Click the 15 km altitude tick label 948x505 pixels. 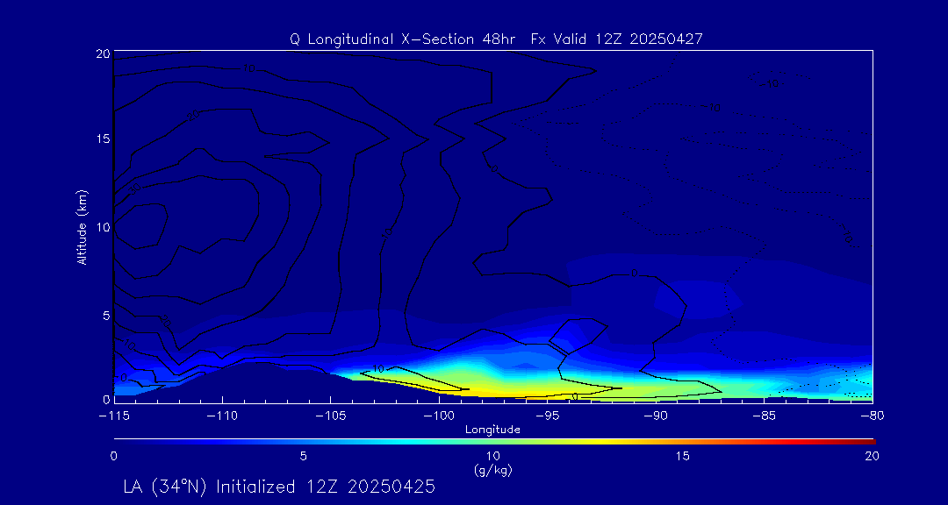pyautogui.click(x=101, y=139)
